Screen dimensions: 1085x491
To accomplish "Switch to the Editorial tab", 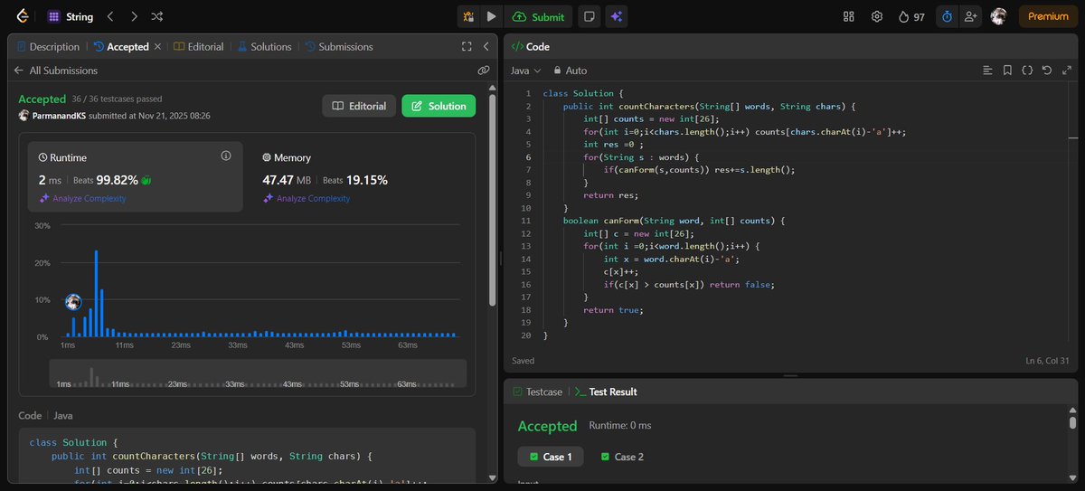I will point(198,46).
